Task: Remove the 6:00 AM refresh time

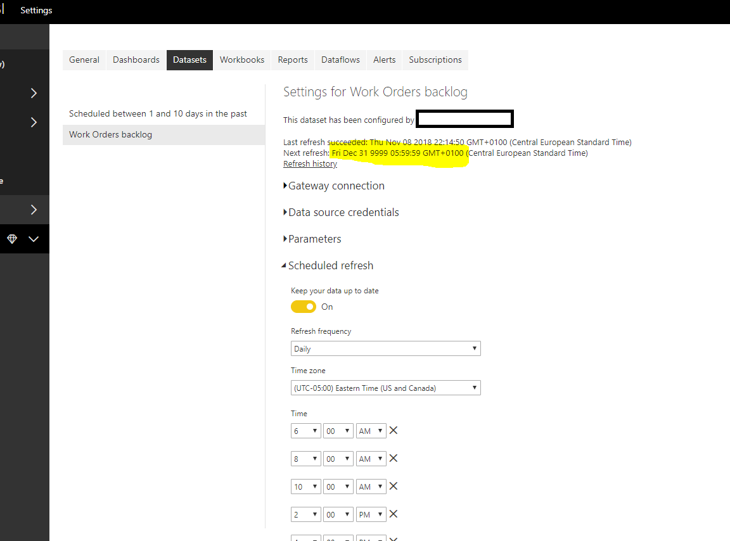Action: (394, 431)
